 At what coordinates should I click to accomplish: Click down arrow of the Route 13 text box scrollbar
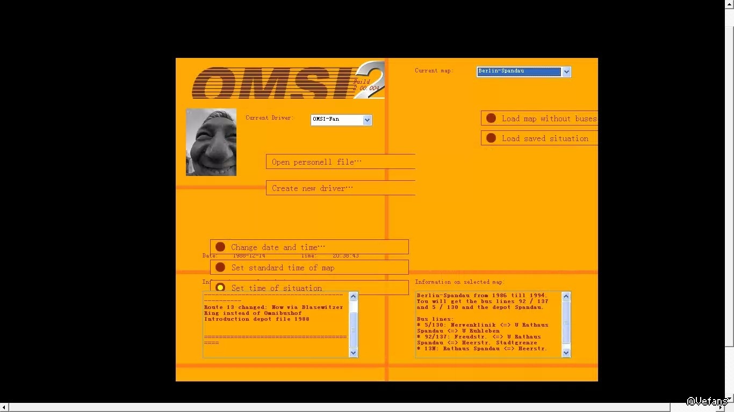pyautogui.click(x=353, y=352)
